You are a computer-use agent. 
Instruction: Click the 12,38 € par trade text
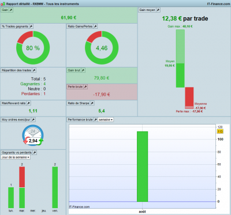(x=185, y=18)
